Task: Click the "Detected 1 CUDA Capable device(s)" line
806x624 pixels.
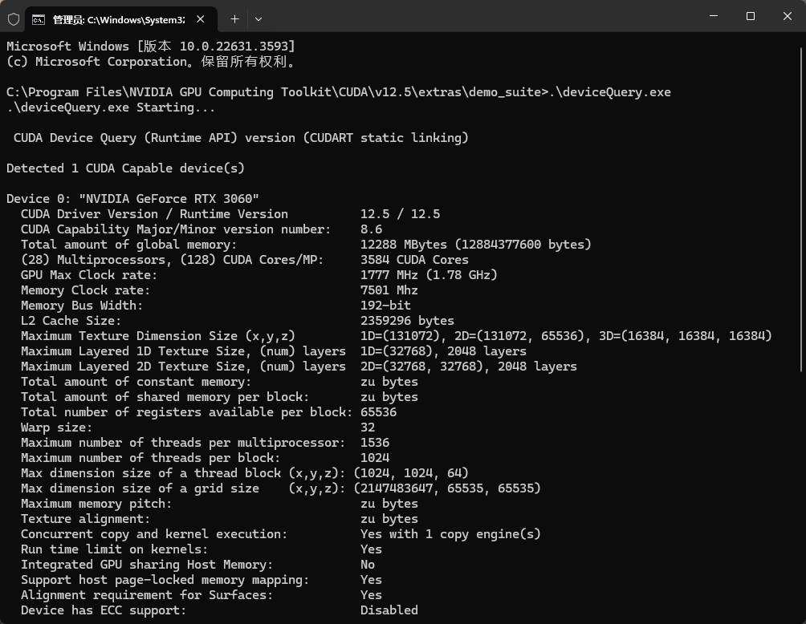Action: [x=125, y=168]
